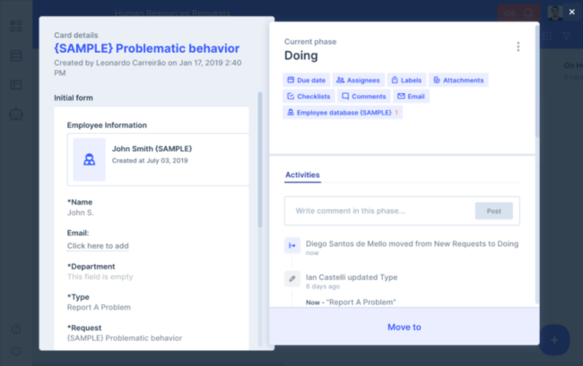Click 'Click here to add' under Email
The image size is (583, 366).
pyautogui.click(x=98, y=246)
